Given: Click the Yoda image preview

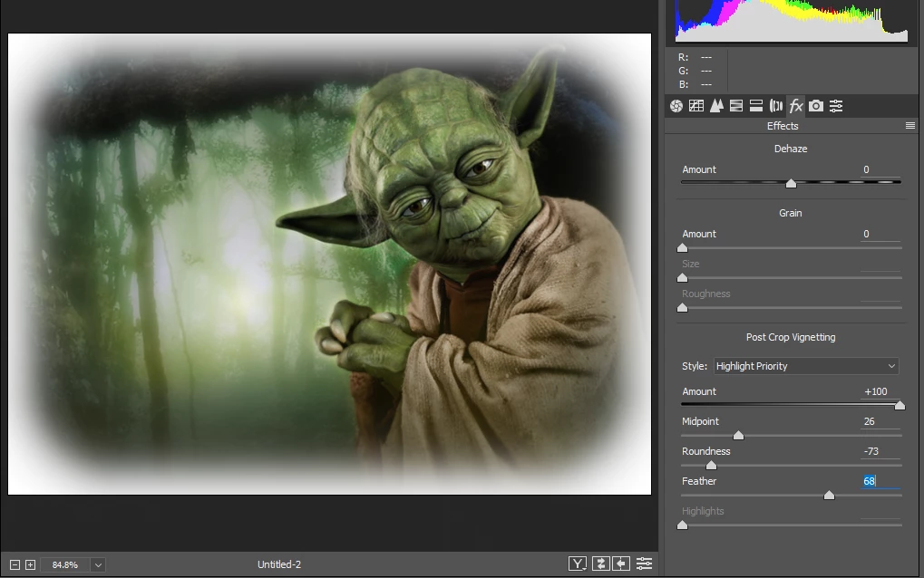Looking at the screenshot, I should click(x=329, y=264).
